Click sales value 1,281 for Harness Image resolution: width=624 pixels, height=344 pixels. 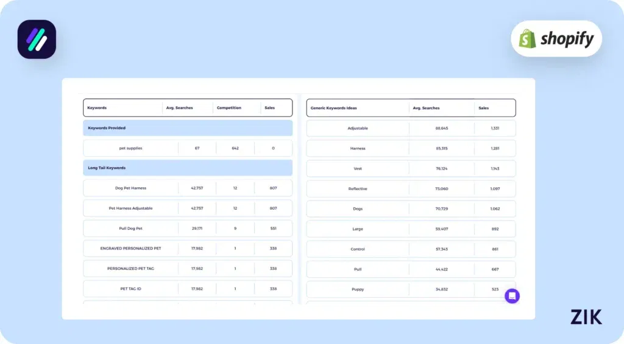[495, 148]
